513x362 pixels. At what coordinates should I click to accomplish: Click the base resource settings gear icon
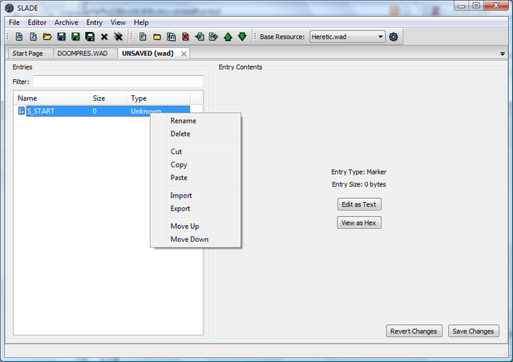(x=394, y=37)
